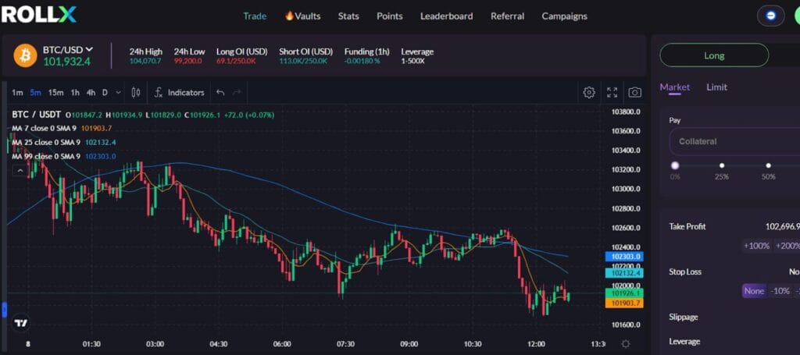The width and height of the screenshot is (800, 355).
Task: Click the 101926.1 green price label
Action: 623,293
